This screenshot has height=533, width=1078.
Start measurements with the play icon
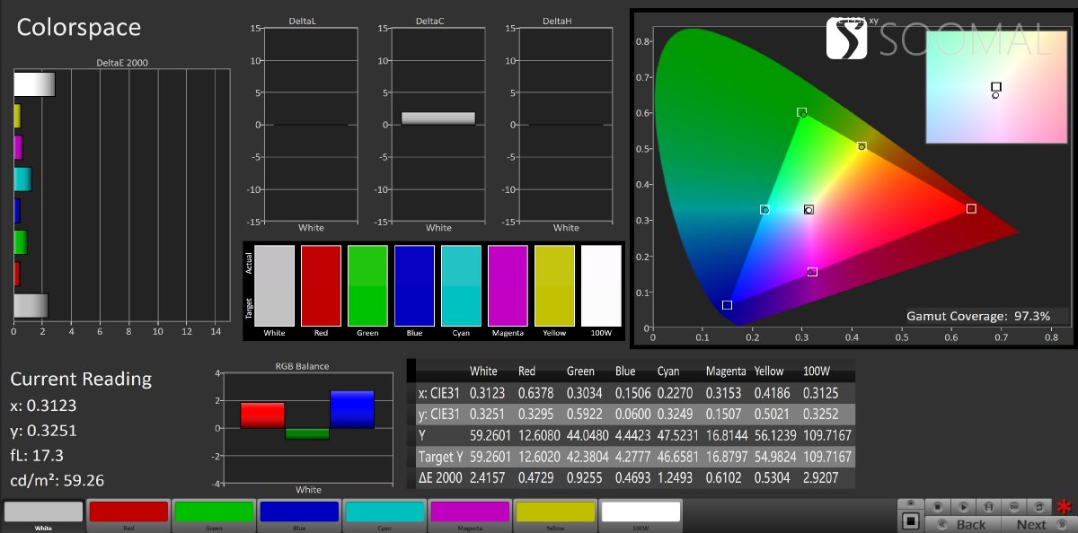coord(964,507)
